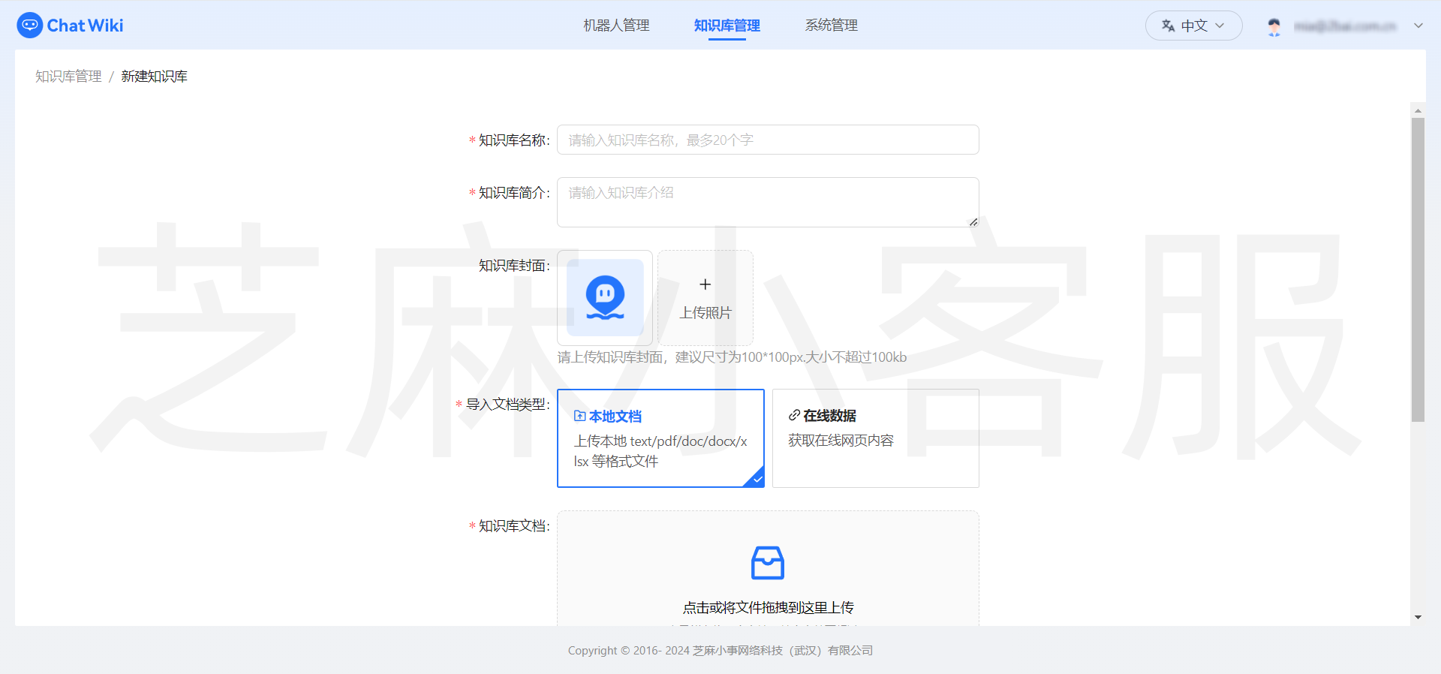Viewport: 1441px width, 674px height.
Task: Expand the user account menu chevron
Action: (1418, 26)
